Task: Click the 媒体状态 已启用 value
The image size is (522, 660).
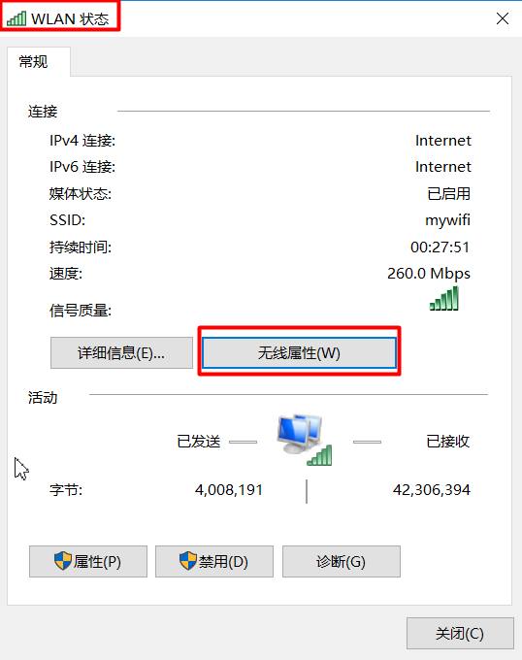Action: click(449, 193)
